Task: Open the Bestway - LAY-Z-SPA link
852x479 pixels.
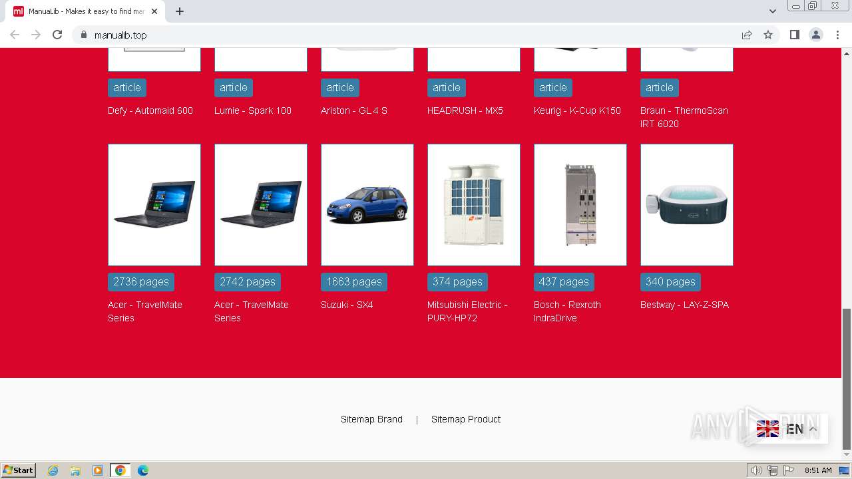Action: click(x=684, y=305)
